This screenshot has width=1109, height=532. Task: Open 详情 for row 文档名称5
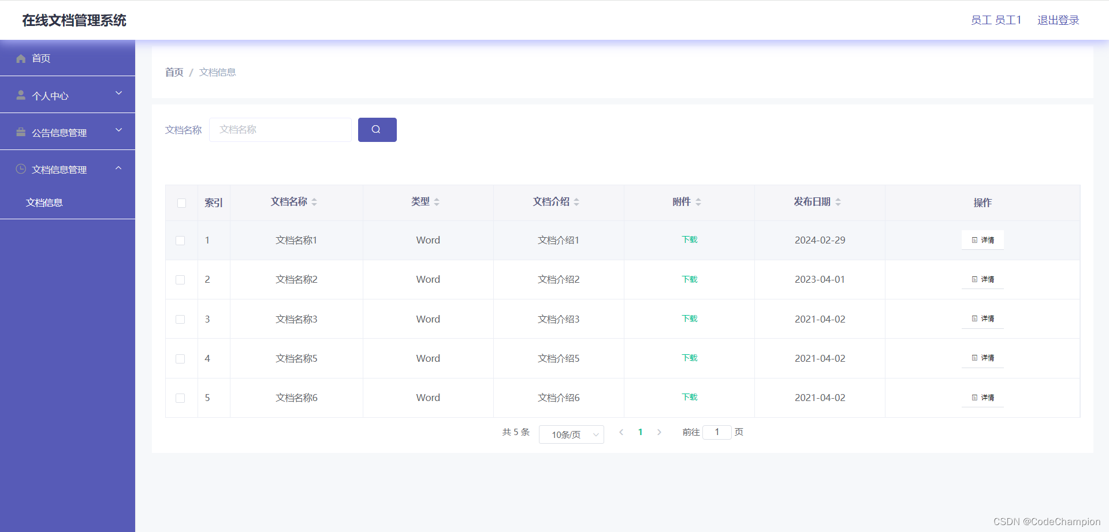(983, 358)
